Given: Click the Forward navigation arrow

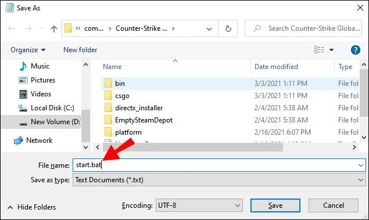Looking at the screenshot, I should (28, 28).
